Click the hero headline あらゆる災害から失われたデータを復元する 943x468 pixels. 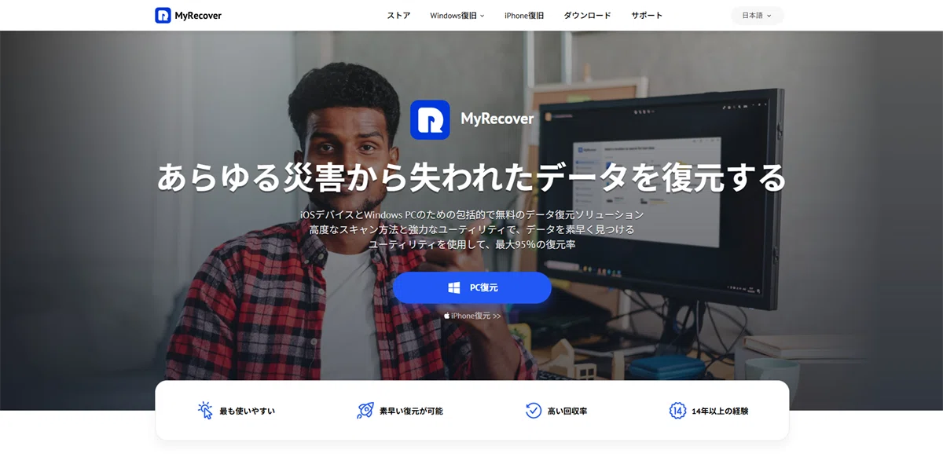(x=472, y=177)
